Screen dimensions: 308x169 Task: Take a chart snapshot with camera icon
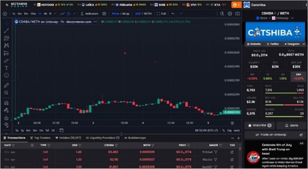[237, 14]
